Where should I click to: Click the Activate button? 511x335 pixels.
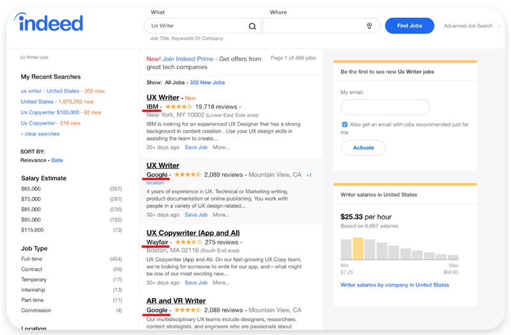pos(363,147)
